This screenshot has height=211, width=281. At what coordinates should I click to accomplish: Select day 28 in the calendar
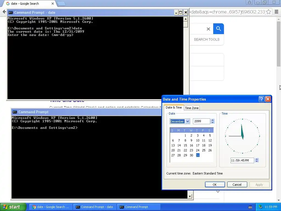(x=179, y=155)
